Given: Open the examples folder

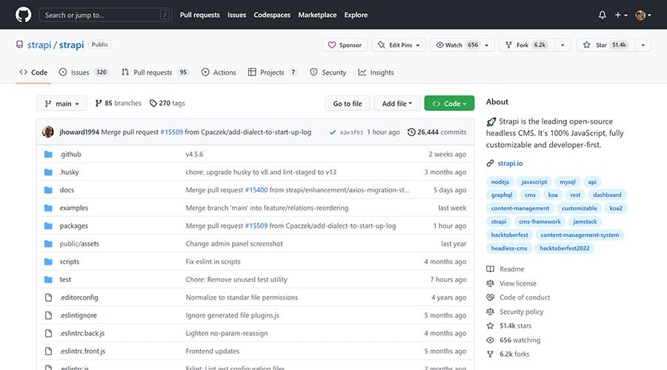Looking at the screenshot, I should click(x=74, y=208).
